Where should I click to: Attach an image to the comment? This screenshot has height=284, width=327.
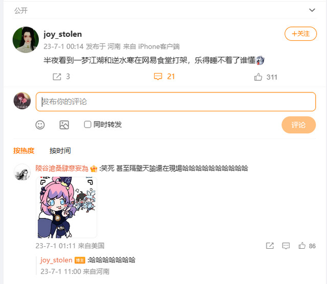coord(64,125)
